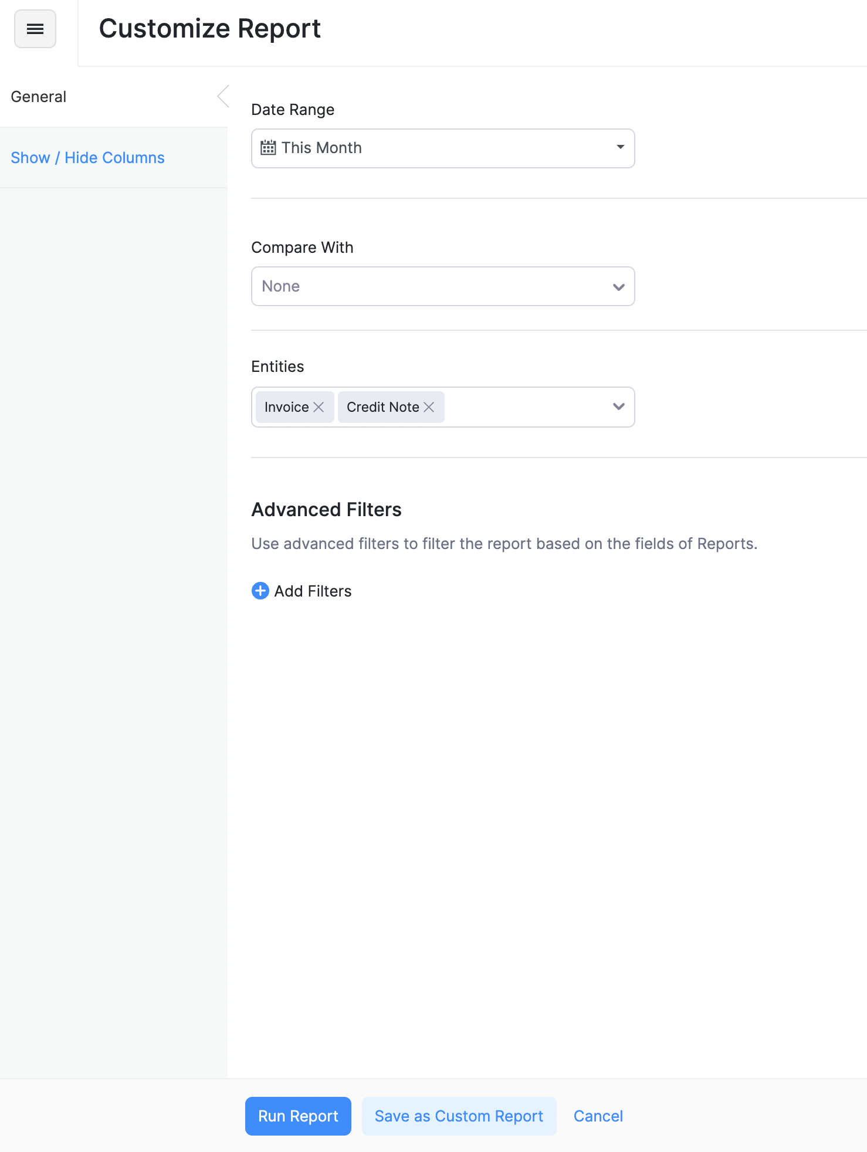The width and height of the screenshot is (867, 1152).
Task: Remove the Credit Note entity tag
Action: tap(429, 407)
